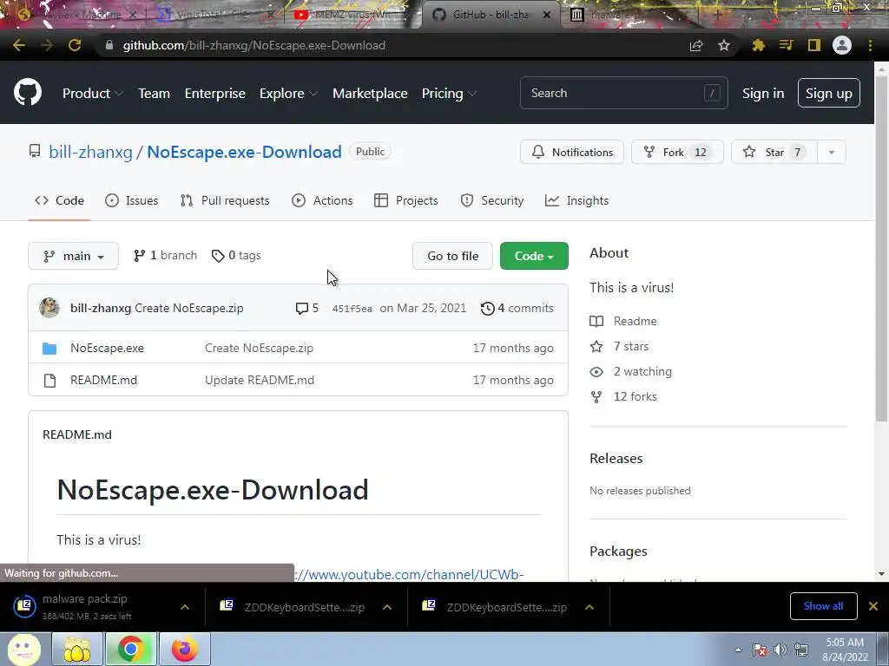Open the 12 forks link in About
This screenshot has width=889, height=666.
[623, 396]
